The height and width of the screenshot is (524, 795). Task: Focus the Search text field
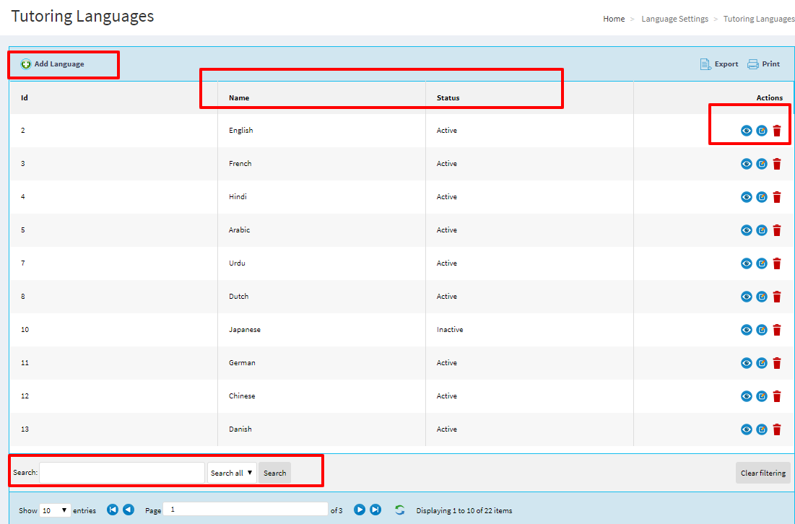[x=122, y=473]
